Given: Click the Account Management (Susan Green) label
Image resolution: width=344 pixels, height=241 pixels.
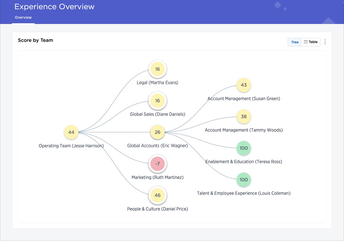Looking at the screenshot, I should (x=244, y=98).
